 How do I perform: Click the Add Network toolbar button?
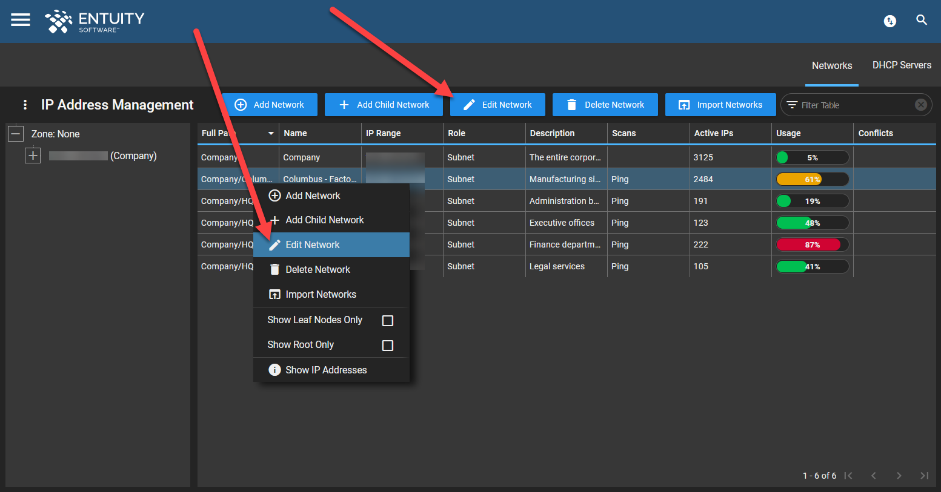[270, 105]
